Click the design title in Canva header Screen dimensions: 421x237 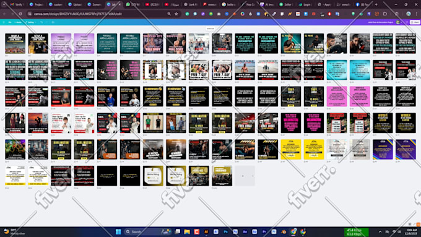tap(380, 22)
